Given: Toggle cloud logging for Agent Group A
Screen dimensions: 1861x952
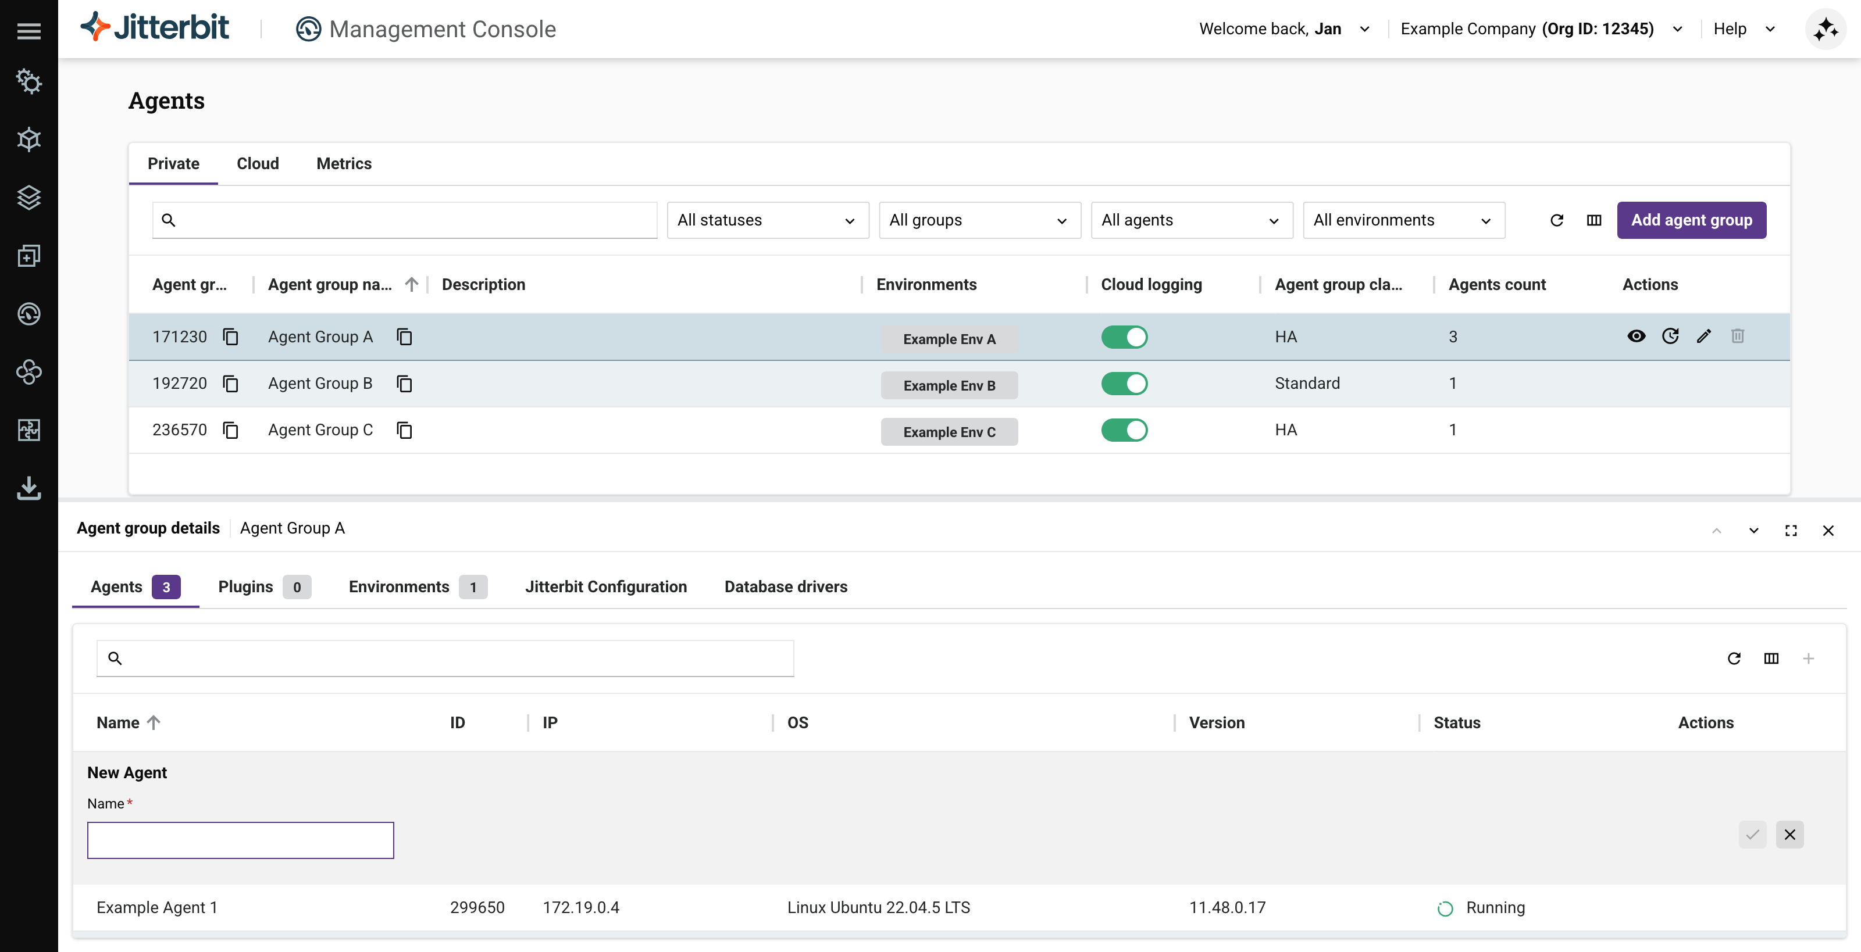Looking at the screenshot, I should [1124, 337].
